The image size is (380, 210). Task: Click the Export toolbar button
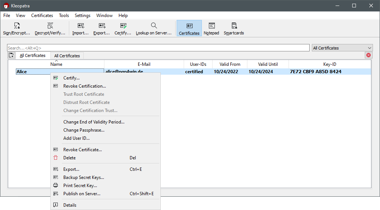point(101,28)
